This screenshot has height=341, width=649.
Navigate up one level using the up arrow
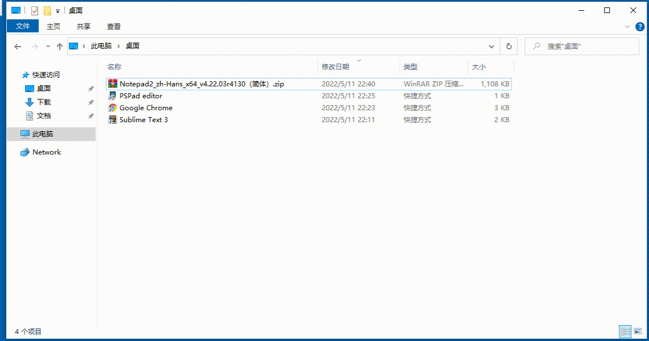60,46
